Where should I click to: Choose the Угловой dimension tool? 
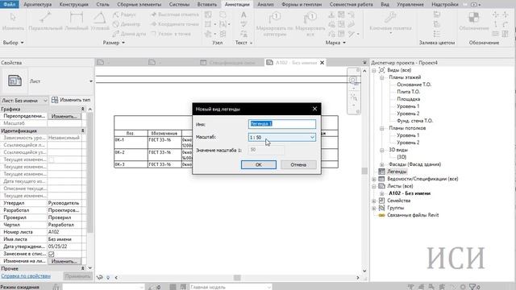[x=100, y=22]
